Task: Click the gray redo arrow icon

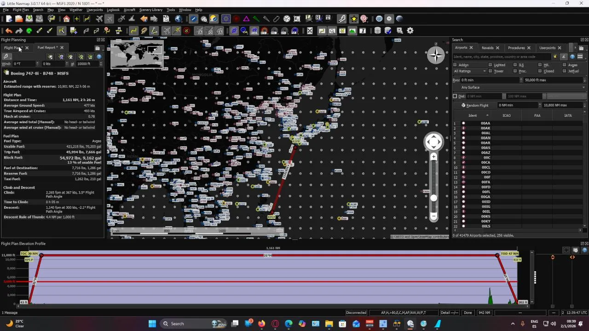Action: point(19,31)
